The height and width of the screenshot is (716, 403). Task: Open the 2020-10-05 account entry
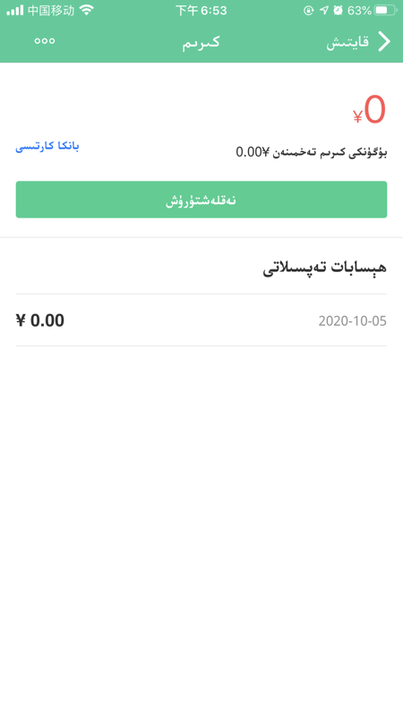click(201, 320)
